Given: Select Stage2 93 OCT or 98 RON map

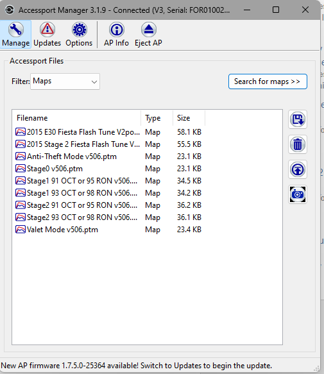Looking at the screenshot, I should pyautogui.click(x=109, y=217).
